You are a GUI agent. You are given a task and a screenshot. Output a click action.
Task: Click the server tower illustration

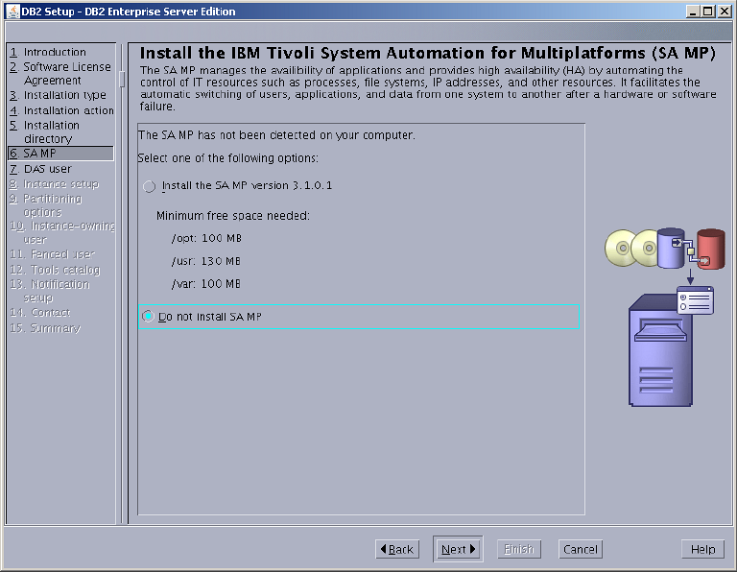(660, 350)
